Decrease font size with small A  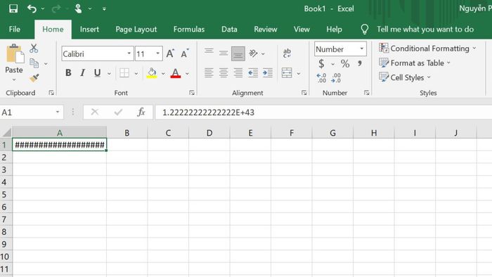coord(185,53)
